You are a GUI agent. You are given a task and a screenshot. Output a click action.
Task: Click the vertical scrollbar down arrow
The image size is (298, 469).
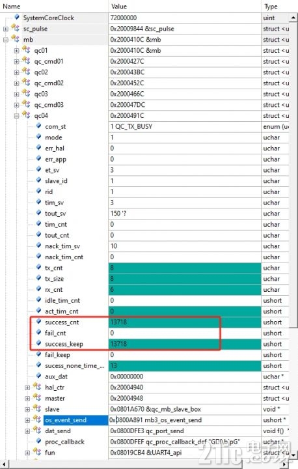293,455
